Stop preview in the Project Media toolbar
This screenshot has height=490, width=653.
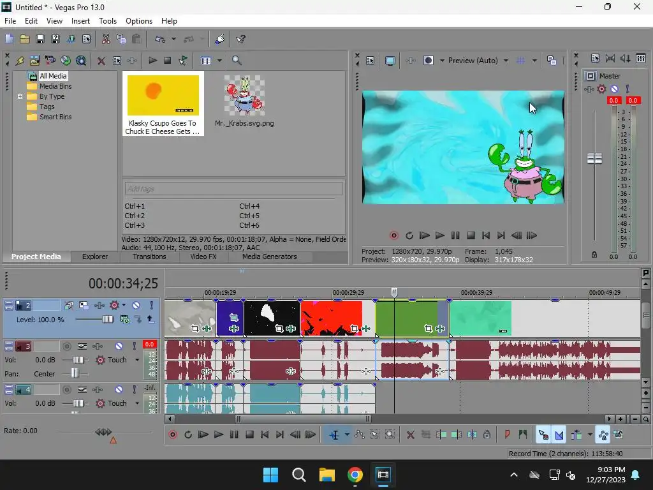(168, 61)
